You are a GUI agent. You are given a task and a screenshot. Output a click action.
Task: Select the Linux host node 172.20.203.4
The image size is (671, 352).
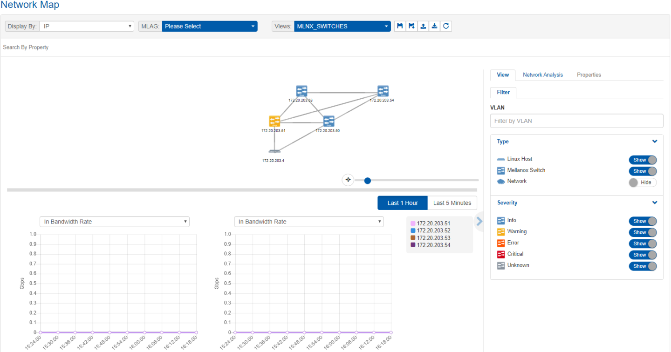tap(274, 151)
